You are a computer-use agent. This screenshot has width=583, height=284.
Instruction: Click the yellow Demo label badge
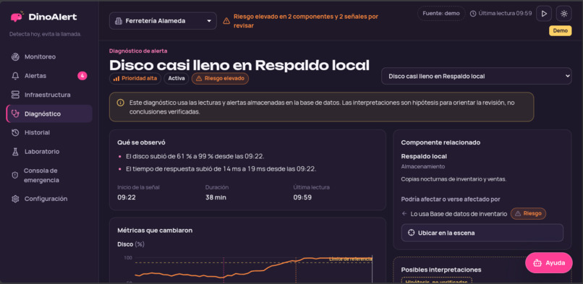click(561, 31)
